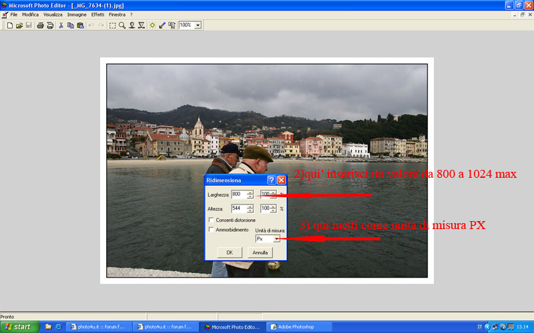The width and height of the screenshot is (534, 333).
Task: Click the Altezza pixel input field
Action: point(238,208)
